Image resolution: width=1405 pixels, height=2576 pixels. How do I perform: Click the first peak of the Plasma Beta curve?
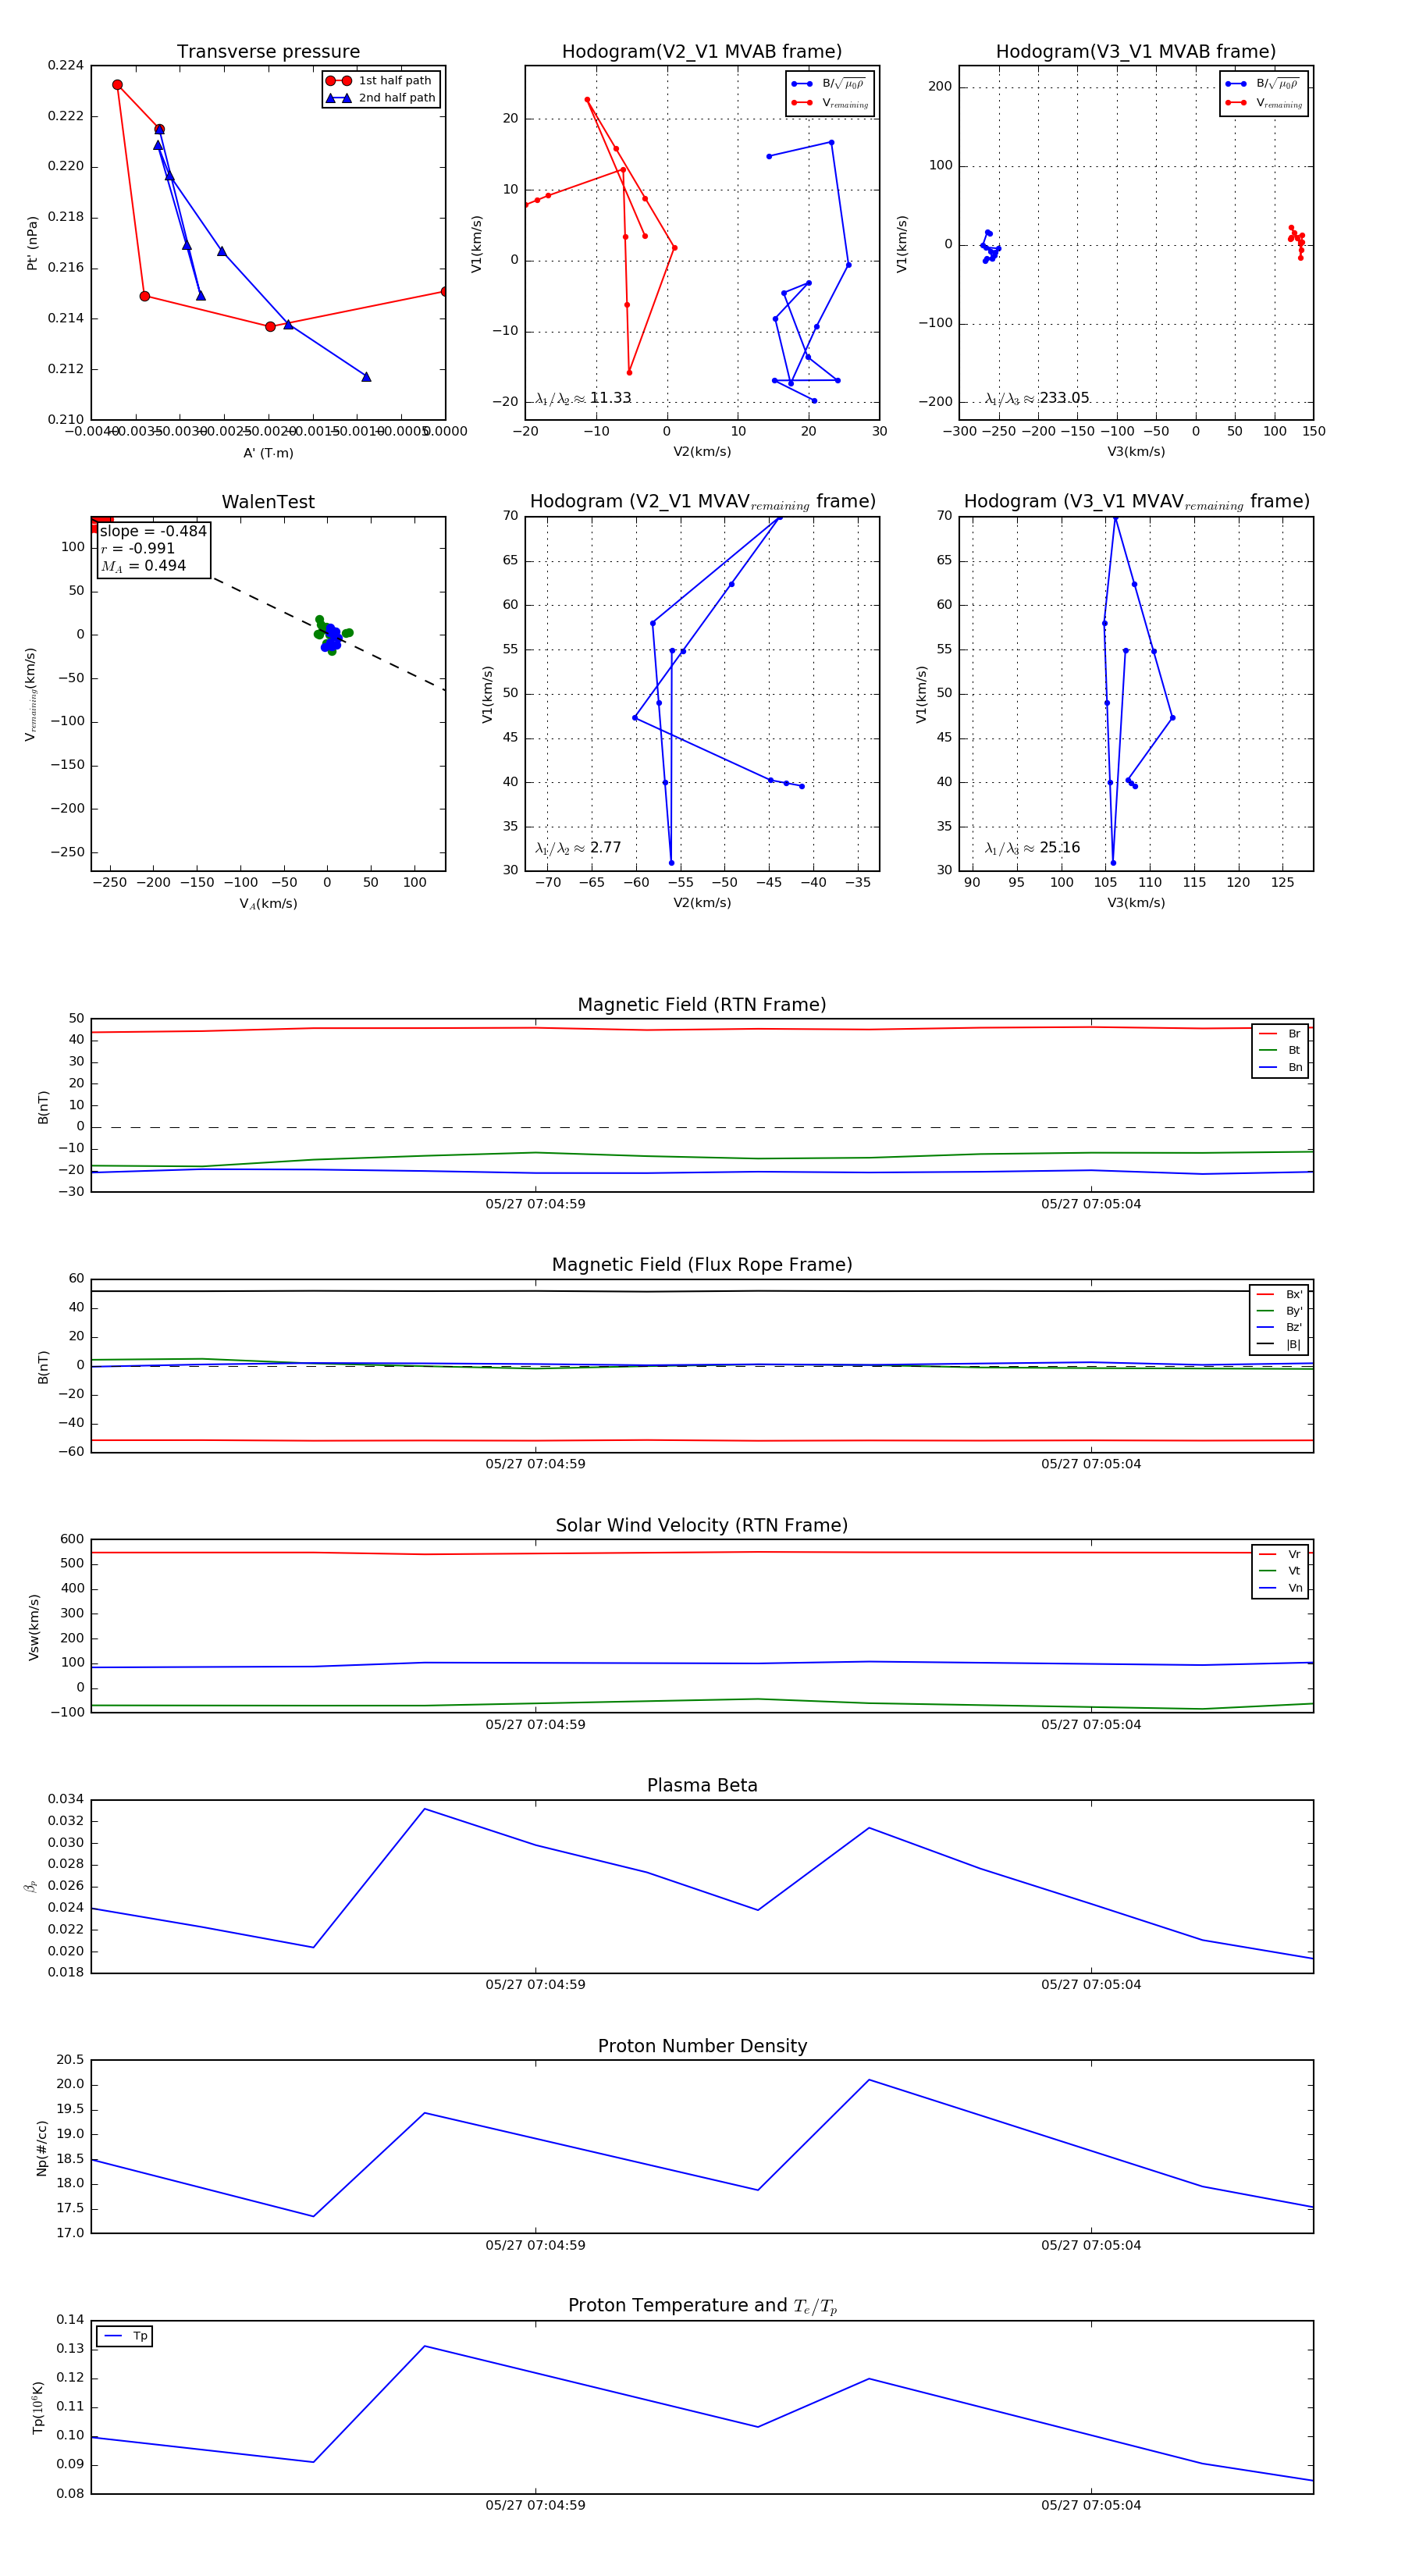(425, 1809)
